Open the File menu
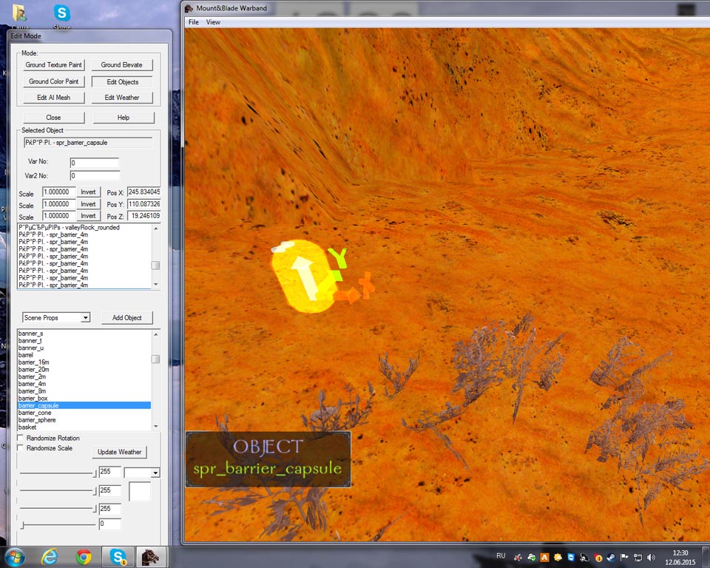The height and width of the screenshot is (568, 710). pos(194,22)
